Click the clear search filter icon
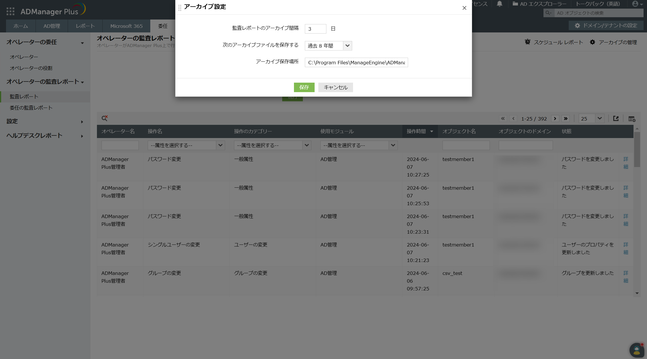 coord(105,118)
